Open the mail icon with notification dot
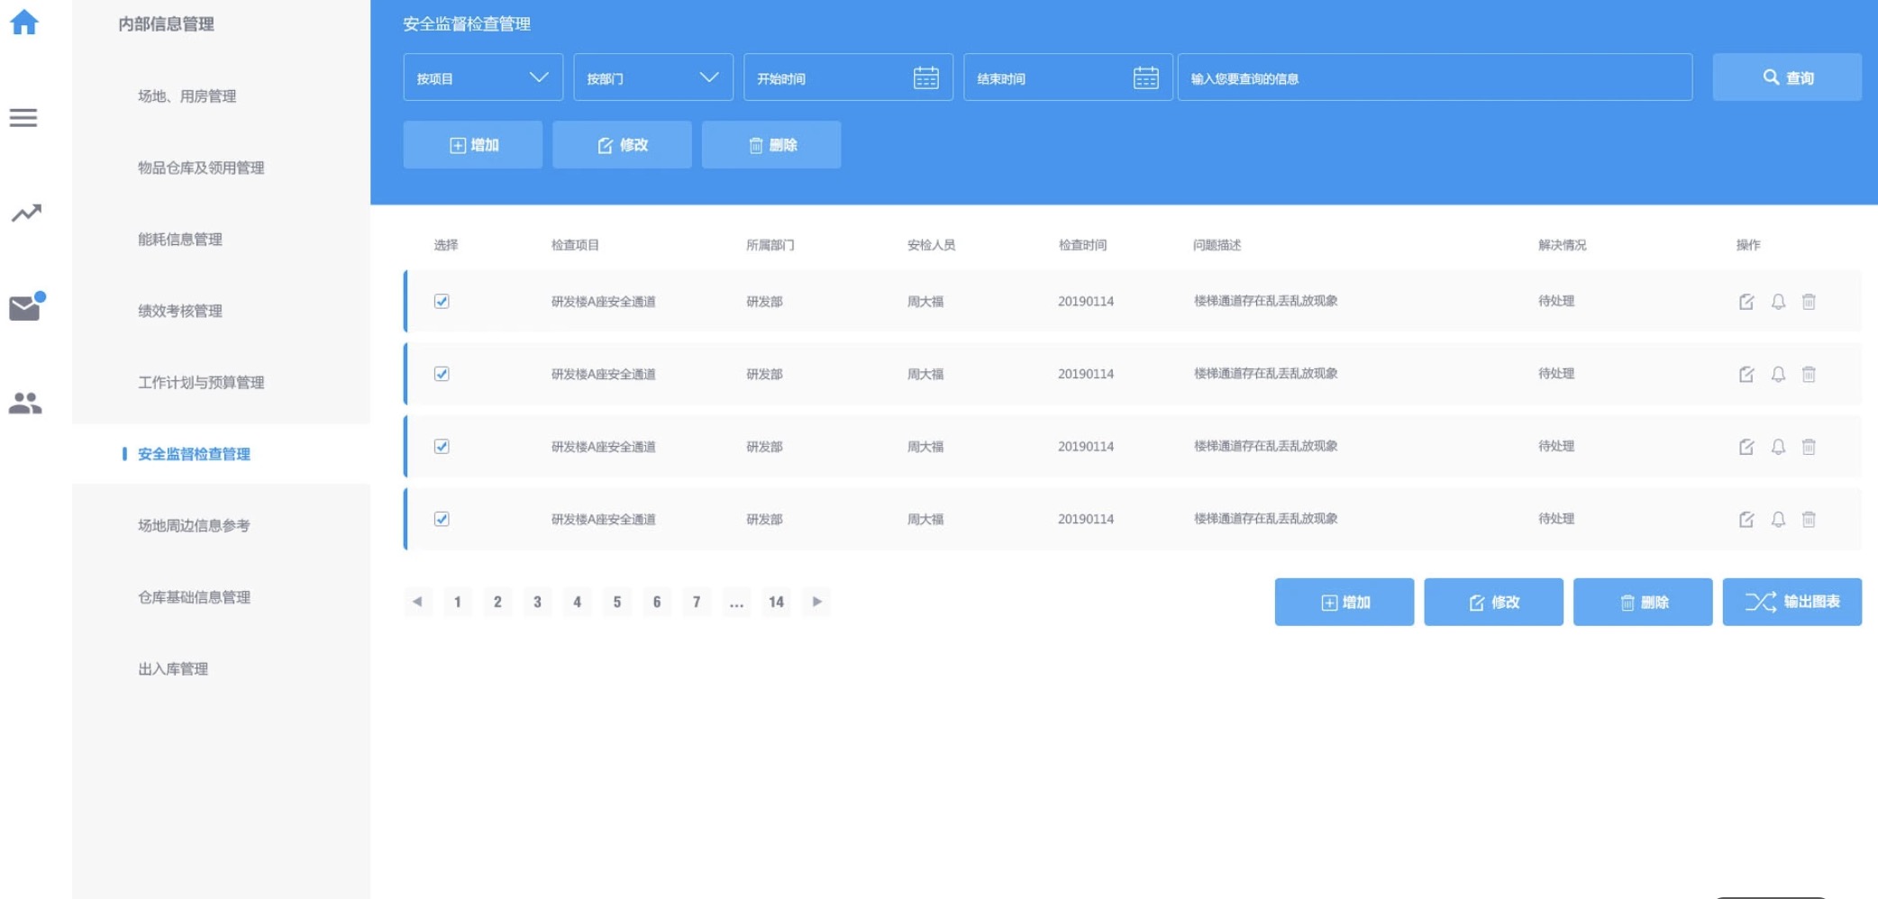The width and height of the screenshot is (1878, 899). tap(26, 306)
